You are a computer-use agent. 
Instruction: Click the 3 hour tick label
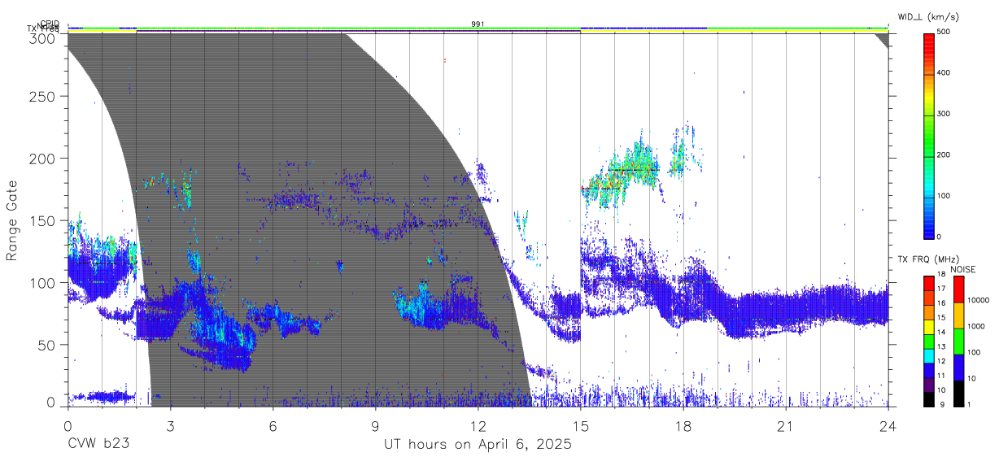pyautogui.click(x=170, y=425)
